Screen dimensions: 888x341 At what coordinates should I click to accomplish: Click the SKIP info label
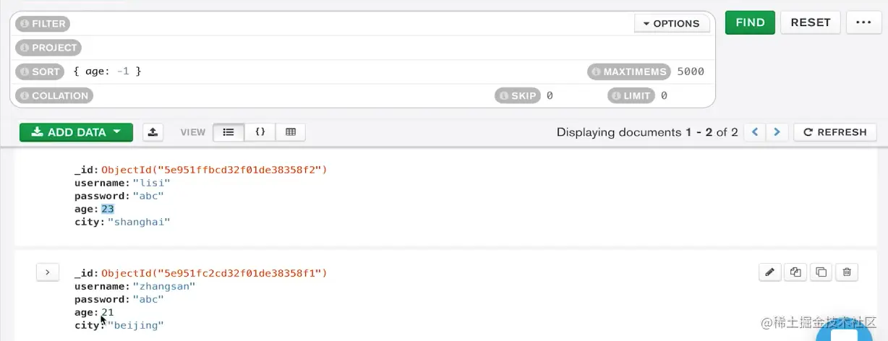click(x=518, y=95)
